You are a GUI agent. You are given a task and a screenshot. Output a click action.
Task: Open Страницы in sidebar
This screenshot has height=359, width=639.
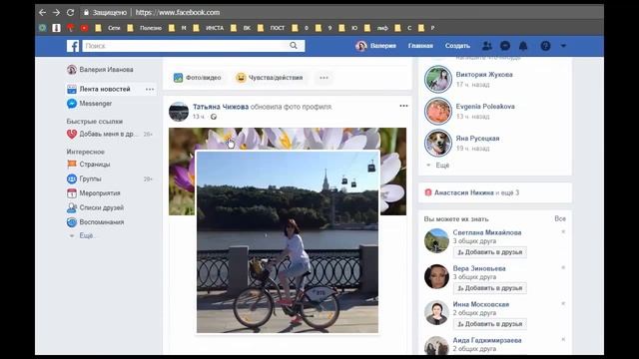(89, 164)
